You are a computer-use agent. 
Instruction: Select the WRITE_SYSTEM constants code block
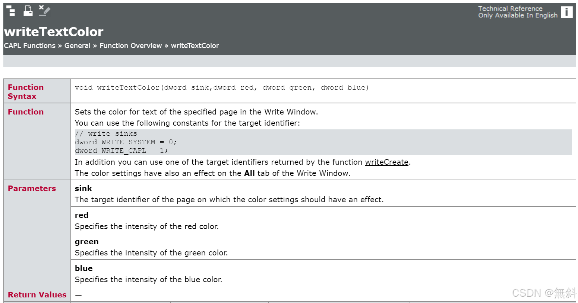coord(126,142)
